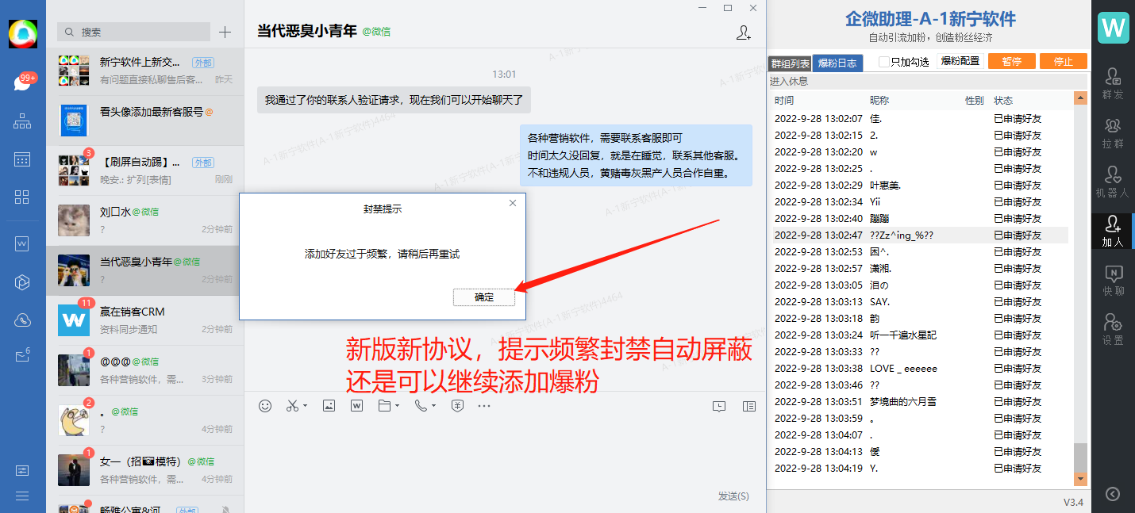Switch to the 爆粉日志 tab
This screenshot has width=1135, height=513.
click(837, 63)
